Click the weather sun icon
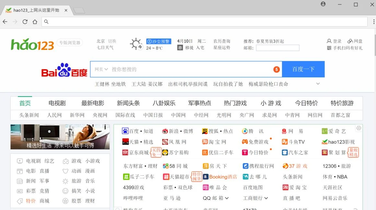Image resolution: width=376 pixels, height=210 pixels. tap(136, 44)
